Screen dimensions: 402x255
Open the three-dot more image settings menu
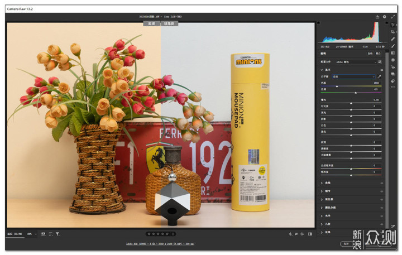[x=393, y=87]
